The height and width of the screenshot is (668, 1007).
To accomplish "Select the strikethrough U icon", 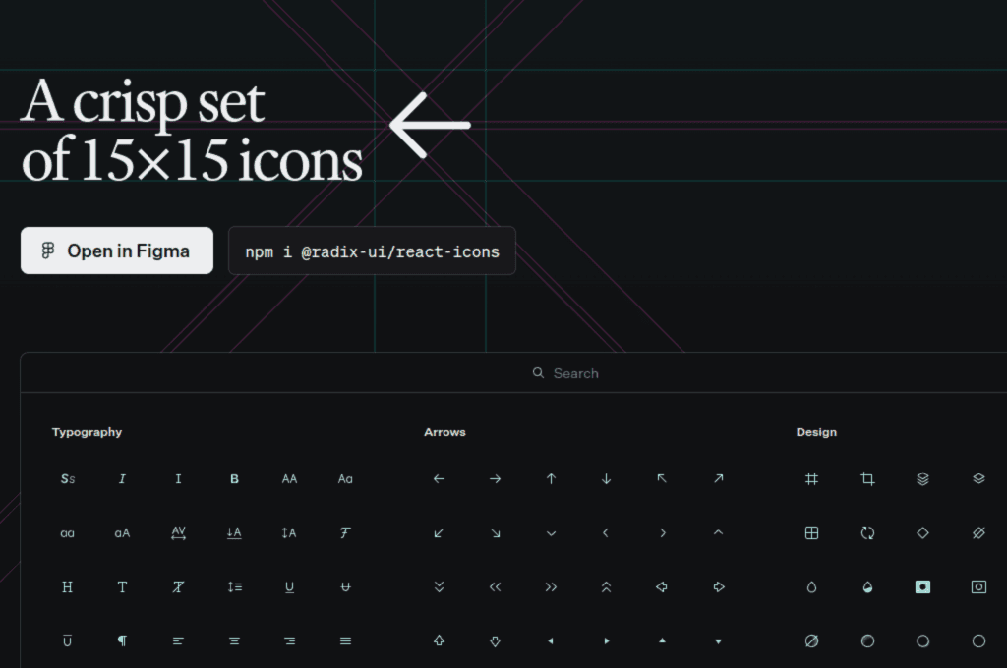I will point(345,586).
